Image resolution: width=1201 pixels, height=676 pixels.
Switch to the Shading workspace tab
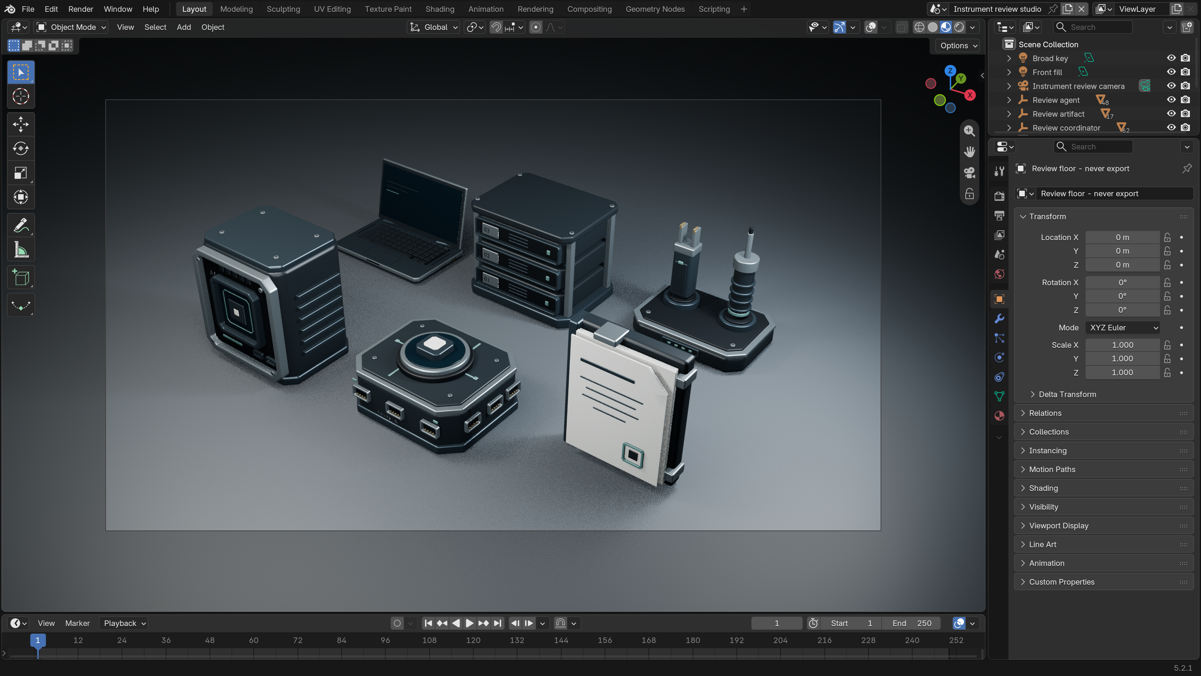(440, 9)
